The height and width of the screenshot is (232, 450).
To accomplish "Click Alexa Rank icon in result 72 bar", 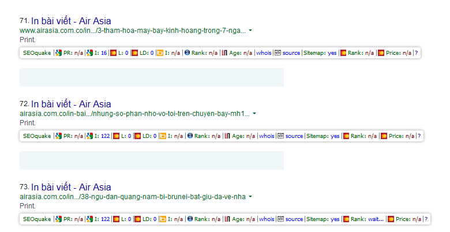I will coord(190,136).
